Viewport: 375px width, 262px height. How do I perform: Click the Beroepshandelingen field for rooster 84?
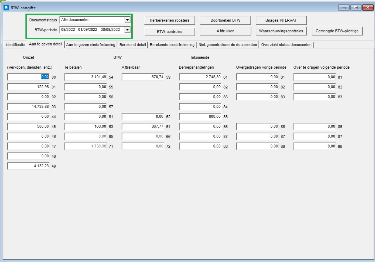200,107
